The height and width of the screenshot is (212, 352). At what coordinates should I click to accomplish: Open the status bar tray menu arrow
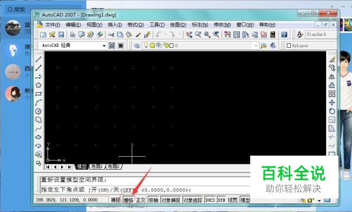pos(319,201)
